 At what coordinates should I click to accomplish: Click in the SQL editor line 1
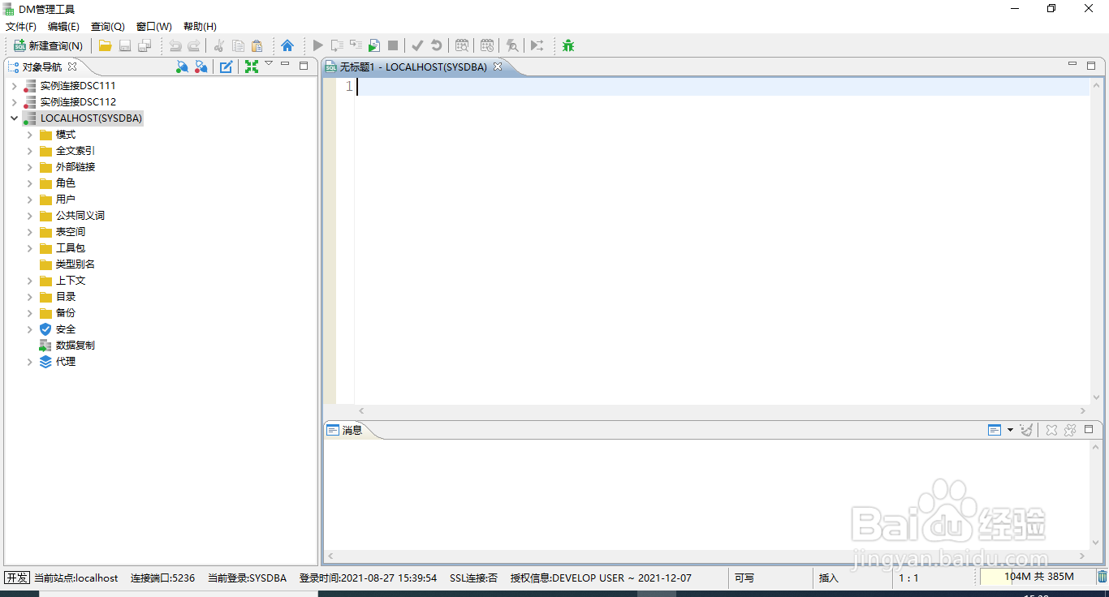point(723,87)
